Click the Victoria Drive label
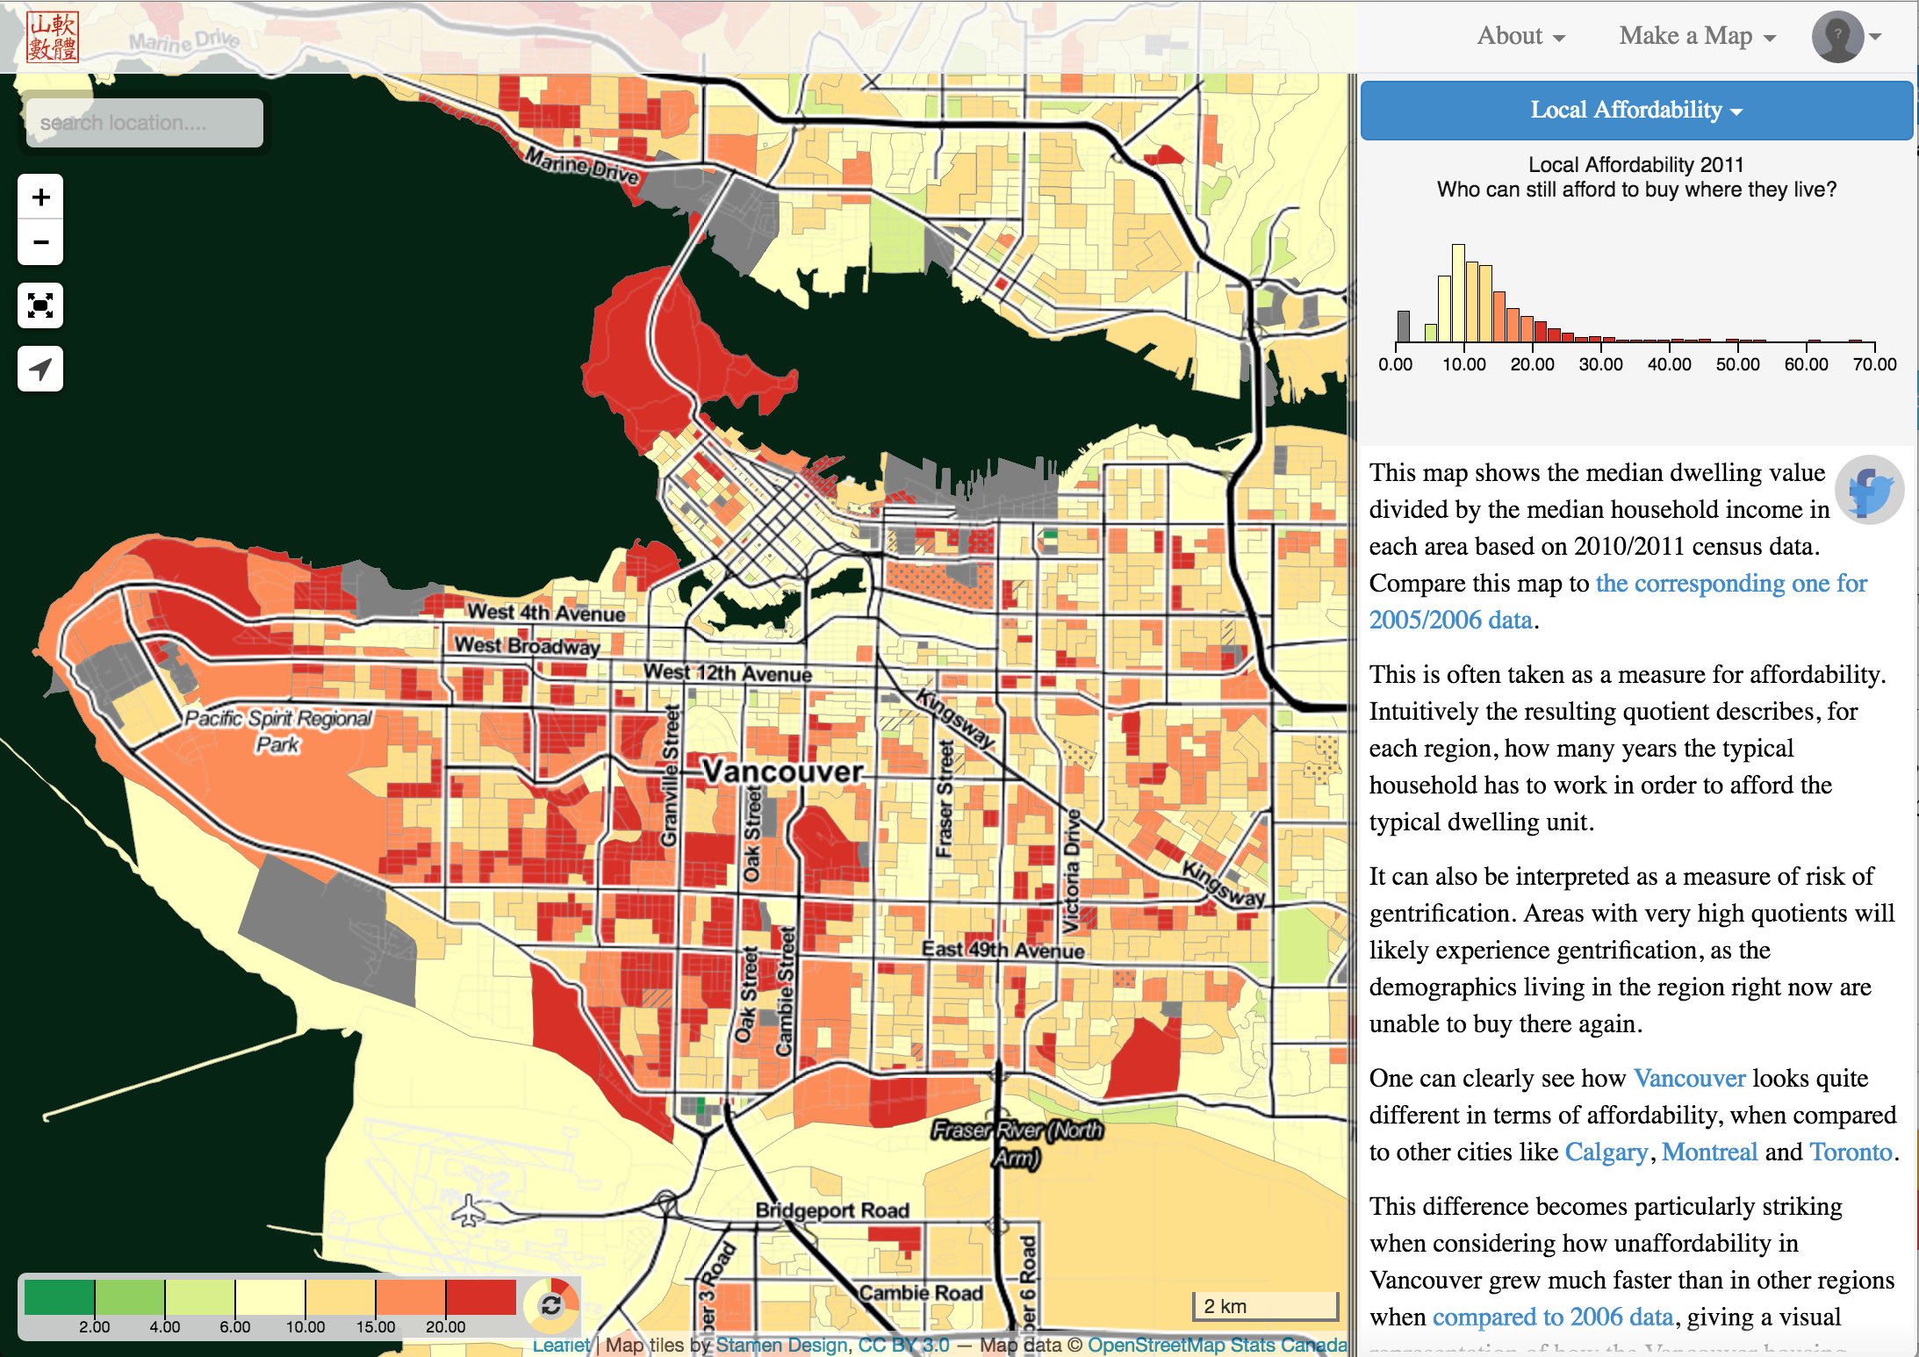The height and width of the screenshot is (1357, 1919). pos(1071,872)
